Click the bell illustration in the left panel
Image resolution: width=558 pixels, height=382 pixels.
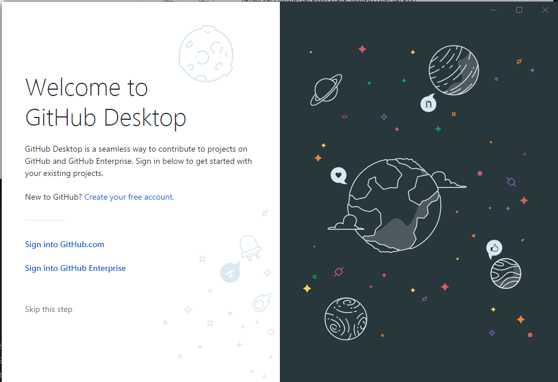click(250, 247)
